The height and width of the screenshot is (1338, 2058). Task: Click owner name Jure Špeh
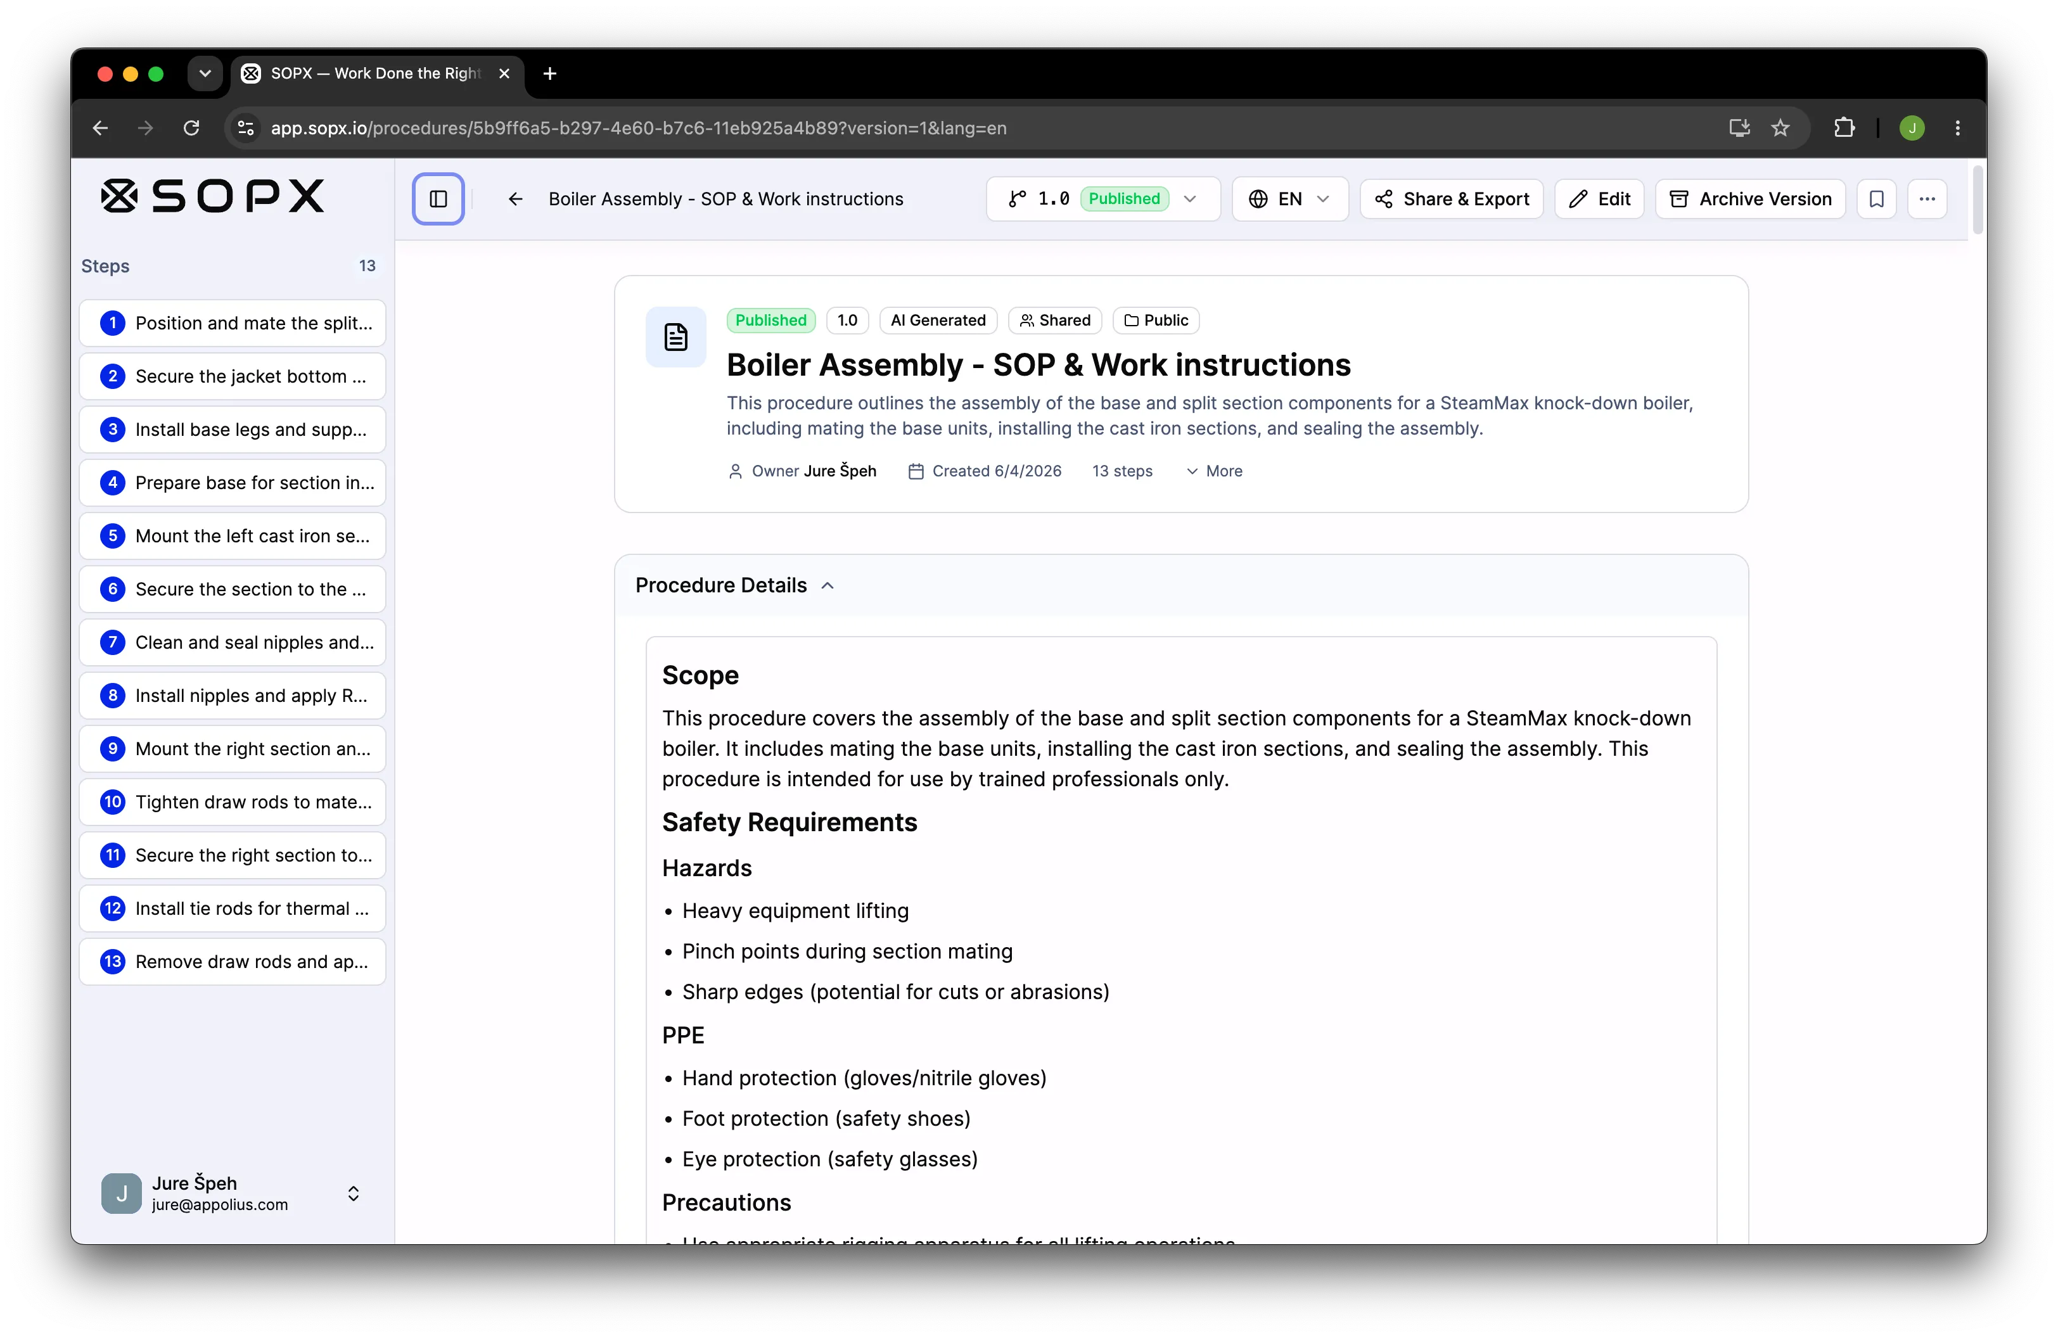coord(840,471)
